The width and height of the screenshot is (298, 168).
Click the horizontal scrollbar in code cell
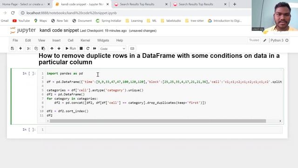click(x=158, y=121)
